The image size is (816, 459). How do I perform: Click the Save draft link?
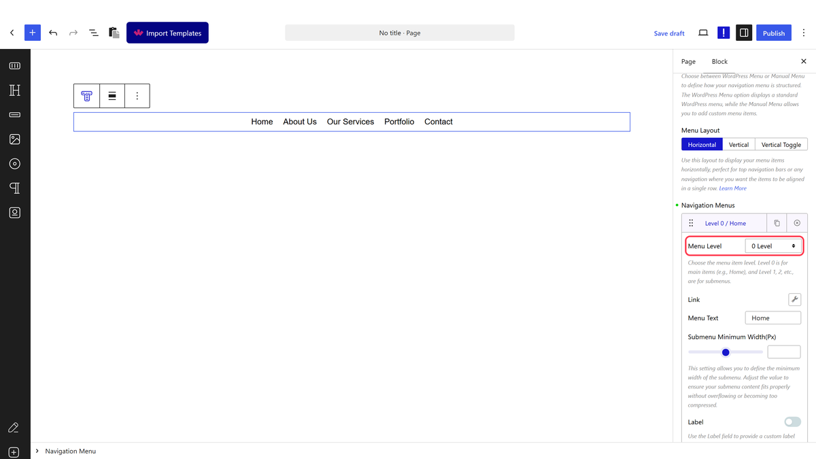669,33
